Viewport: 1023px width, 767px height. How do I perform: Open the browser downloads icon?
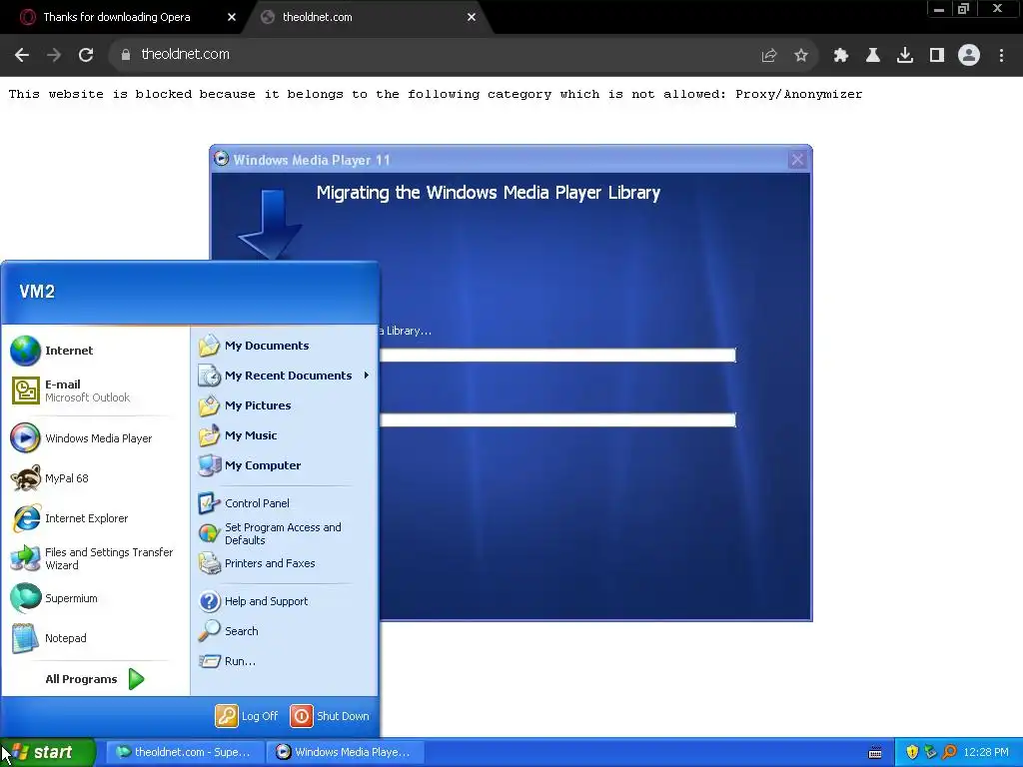pyautogui.click(x=904, y=55)
